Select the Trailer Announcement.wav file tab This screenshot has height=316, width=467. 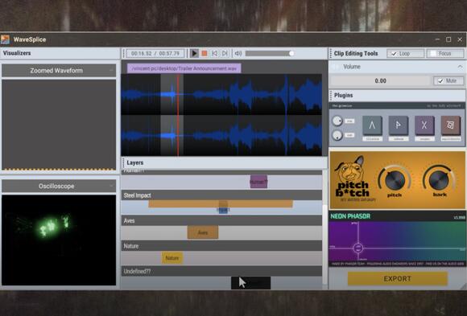[x=184, y=68]
